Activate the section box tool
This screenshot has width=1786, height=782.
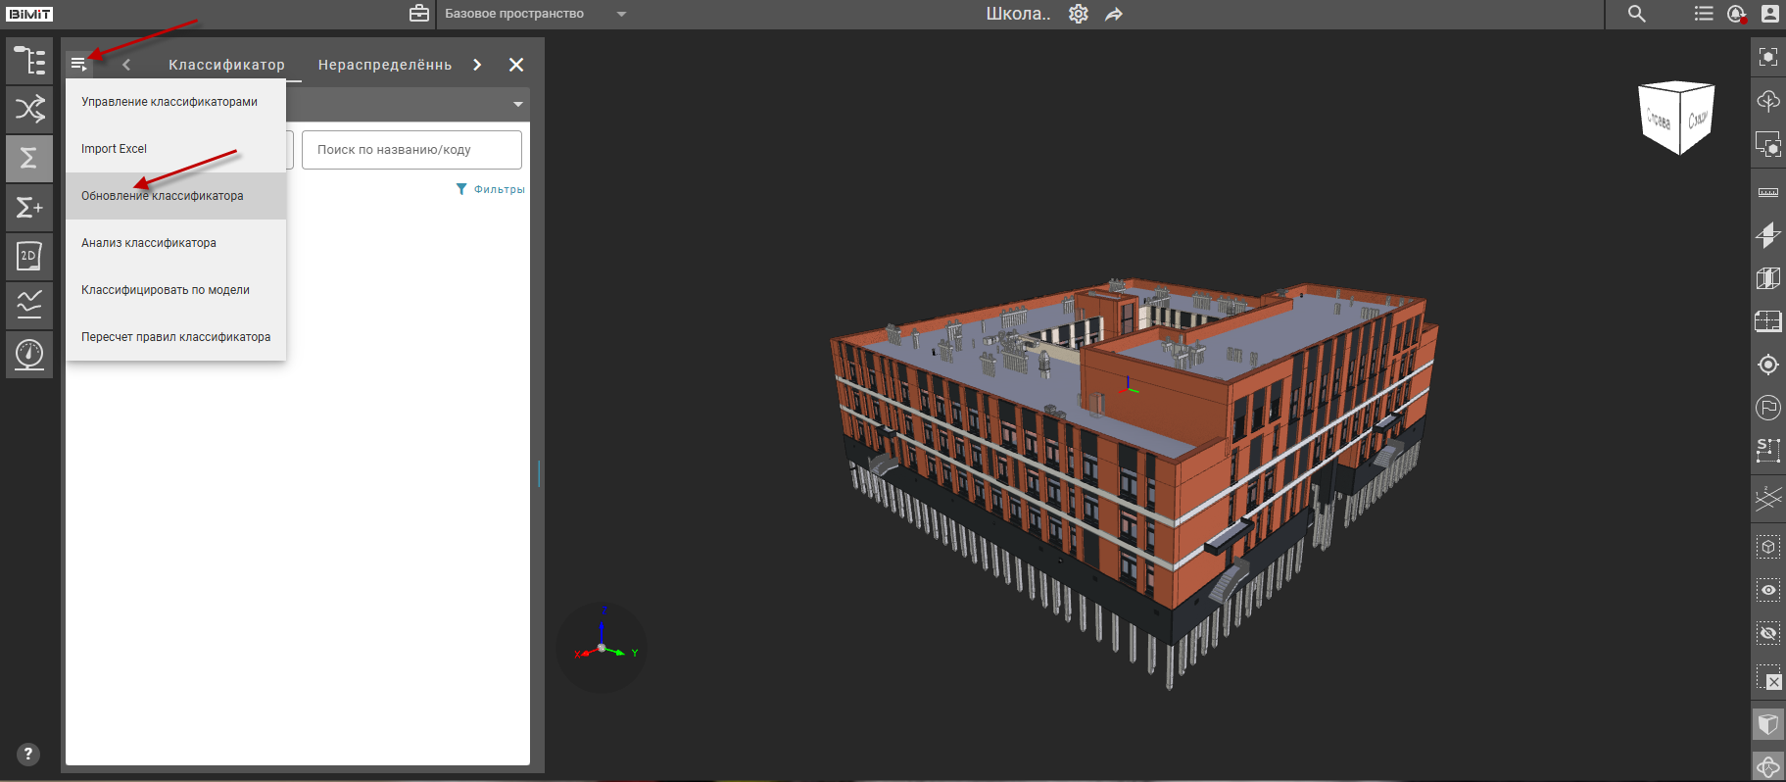(x=1768, y=278)
